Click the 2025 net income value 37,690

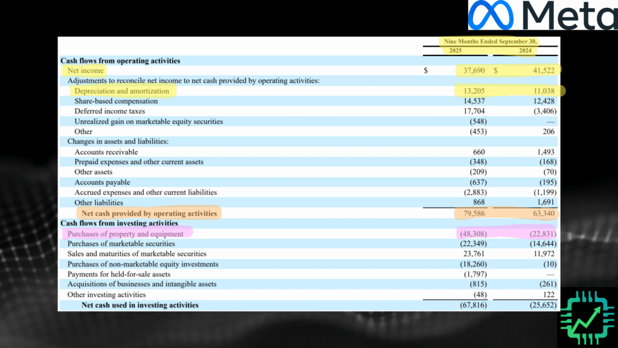pyautogui.click(x=474, y=71)
